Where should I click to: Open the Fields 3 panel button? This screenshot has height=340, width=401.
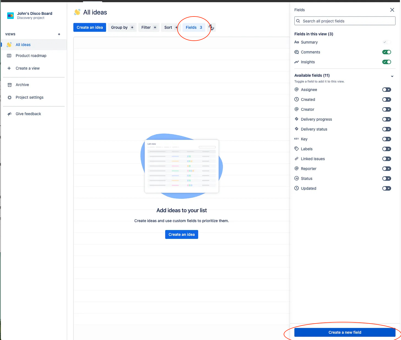tap(194, 27)
